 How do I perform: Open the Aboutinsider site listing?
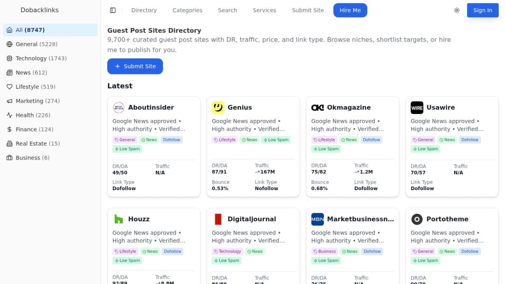click(x=151, y=107)
